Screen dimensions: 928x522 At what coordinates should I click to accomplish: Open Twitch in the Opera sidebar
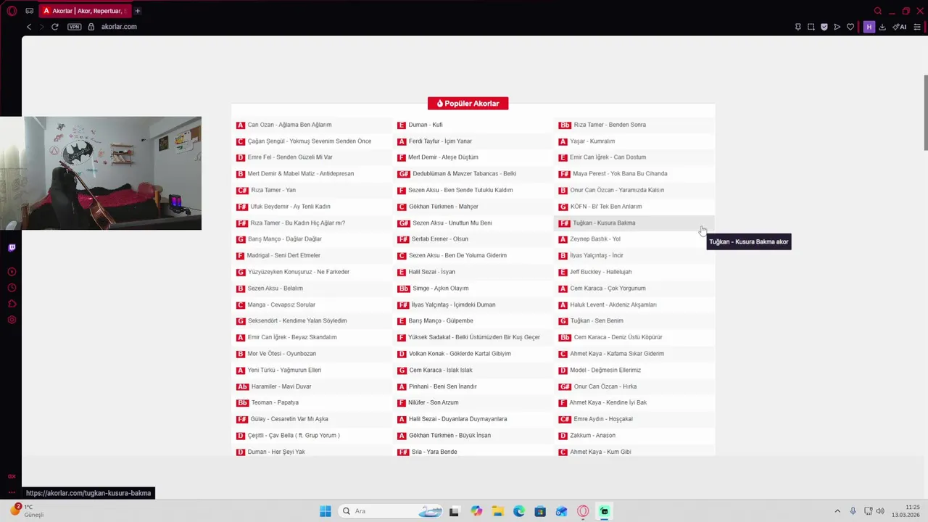pos(12,248)
